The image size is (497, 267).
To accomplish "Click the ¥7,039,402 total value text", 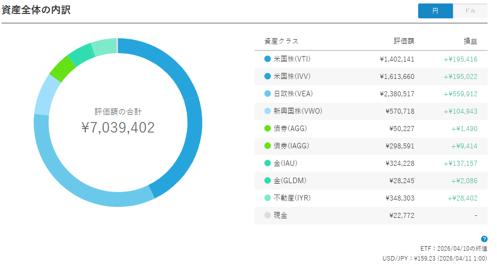I will pyautogui.click(x=118, y=128).
